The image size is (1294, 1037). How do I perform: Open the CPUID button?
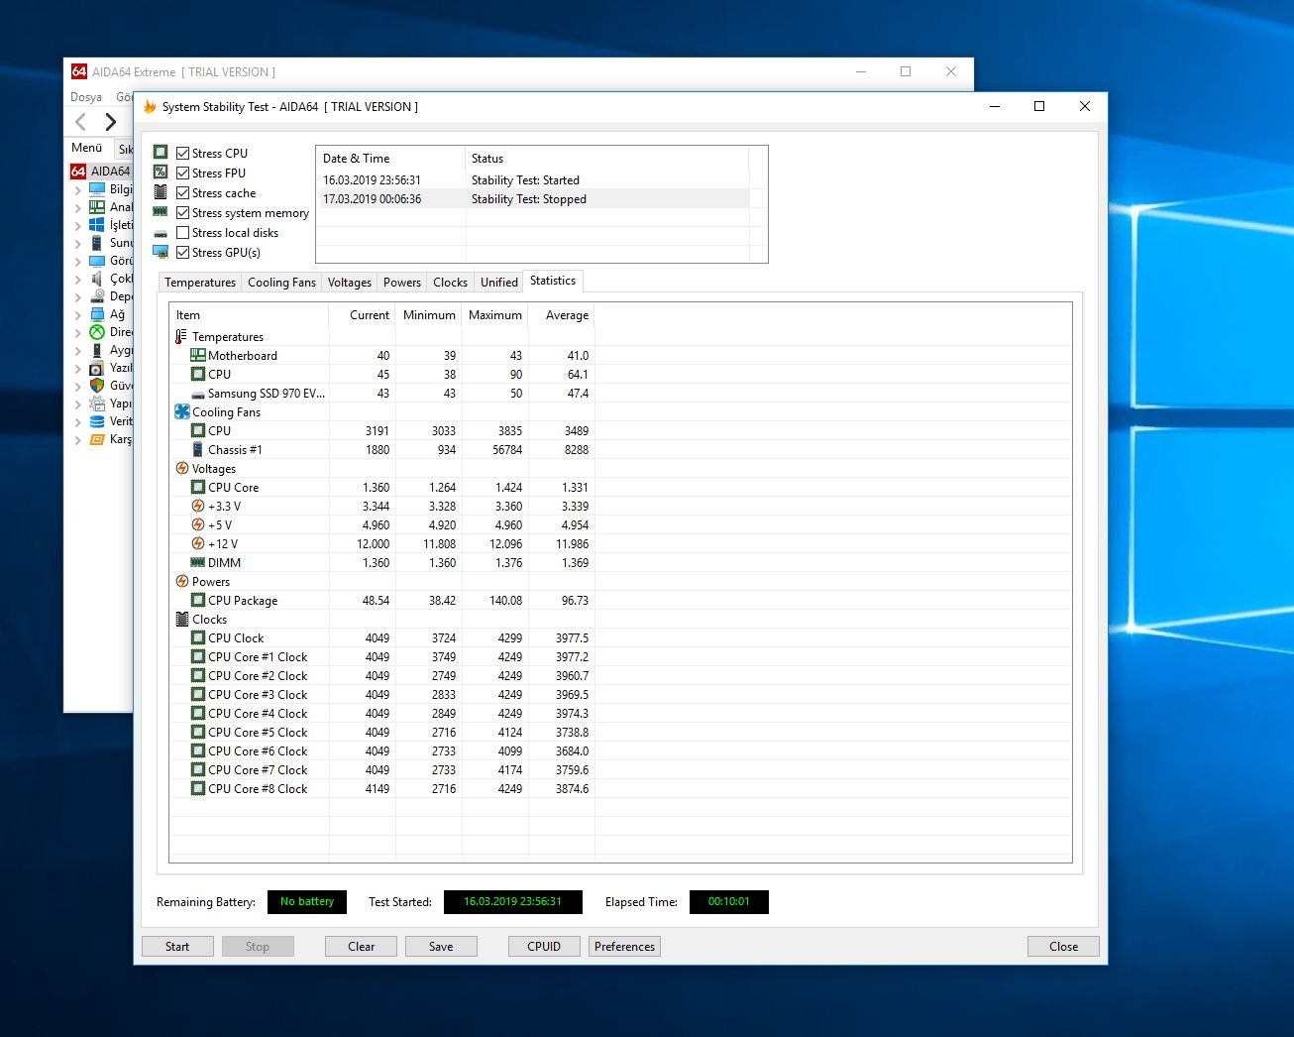tap(544, 947)
